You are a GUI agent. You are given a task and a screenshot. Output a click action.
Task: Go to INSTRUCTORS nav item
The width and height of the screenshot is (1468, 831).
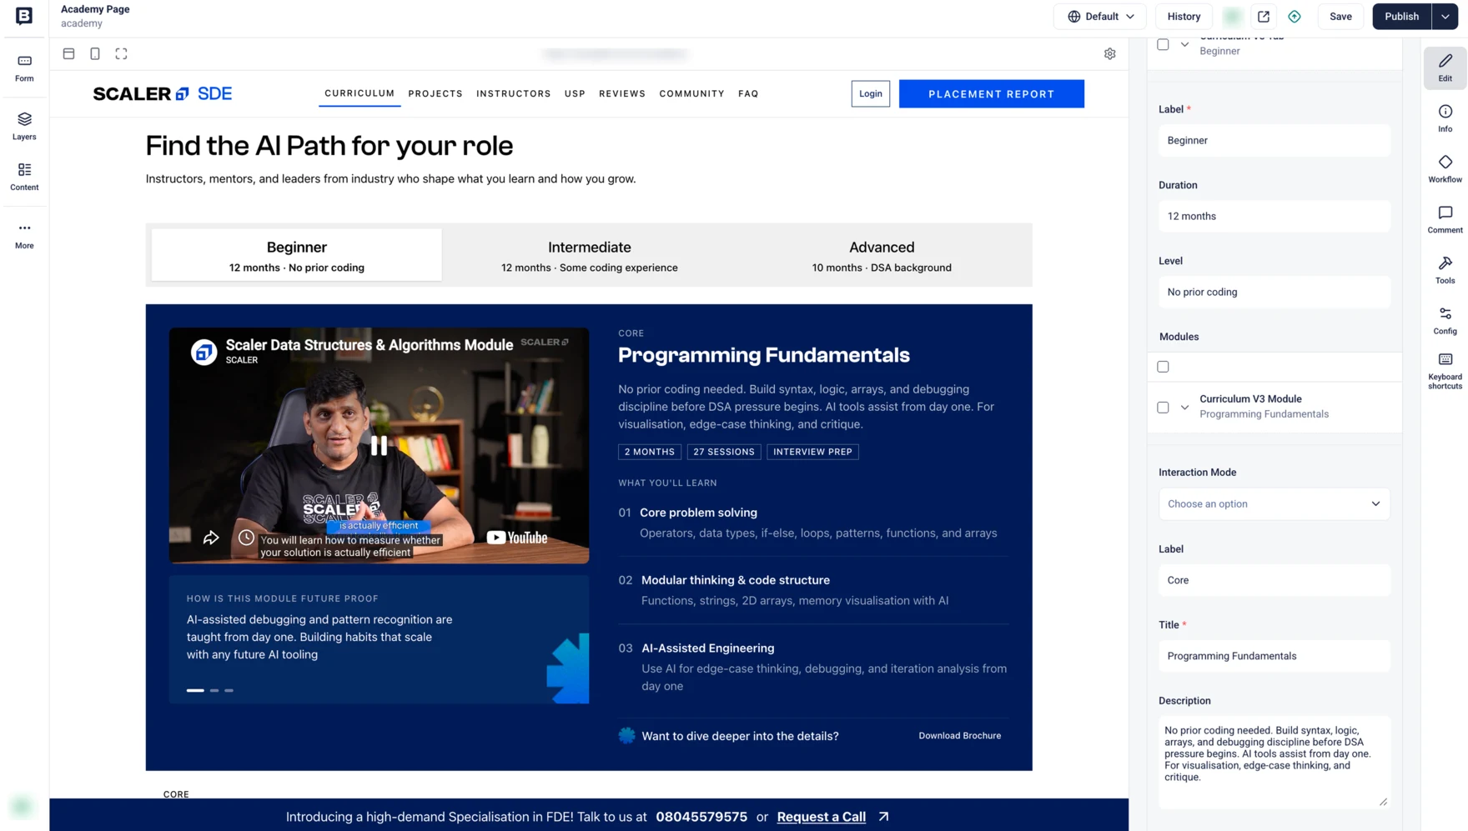(514, 94)
